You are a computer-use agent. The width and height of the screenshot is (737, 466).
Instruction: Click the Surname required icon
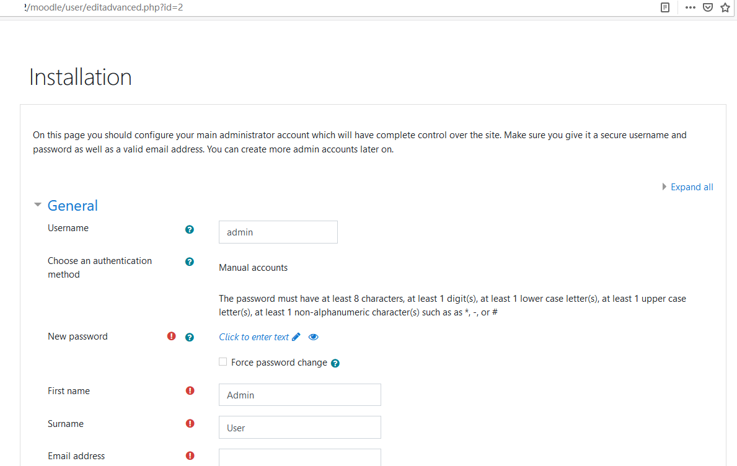pos(190,423)
